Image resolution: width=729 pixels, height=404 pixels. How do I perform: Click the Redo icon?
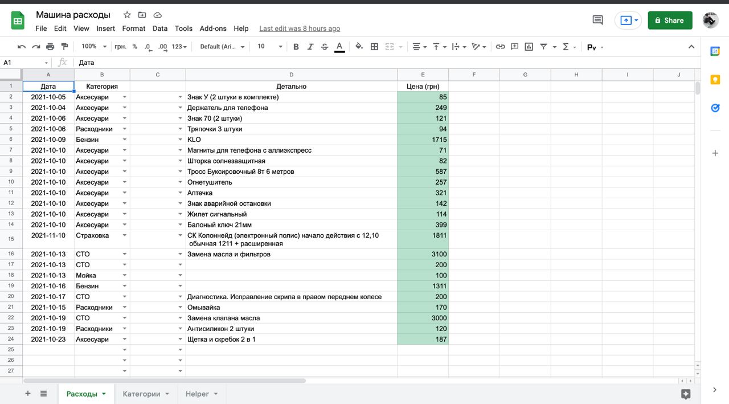pos(36,47)
